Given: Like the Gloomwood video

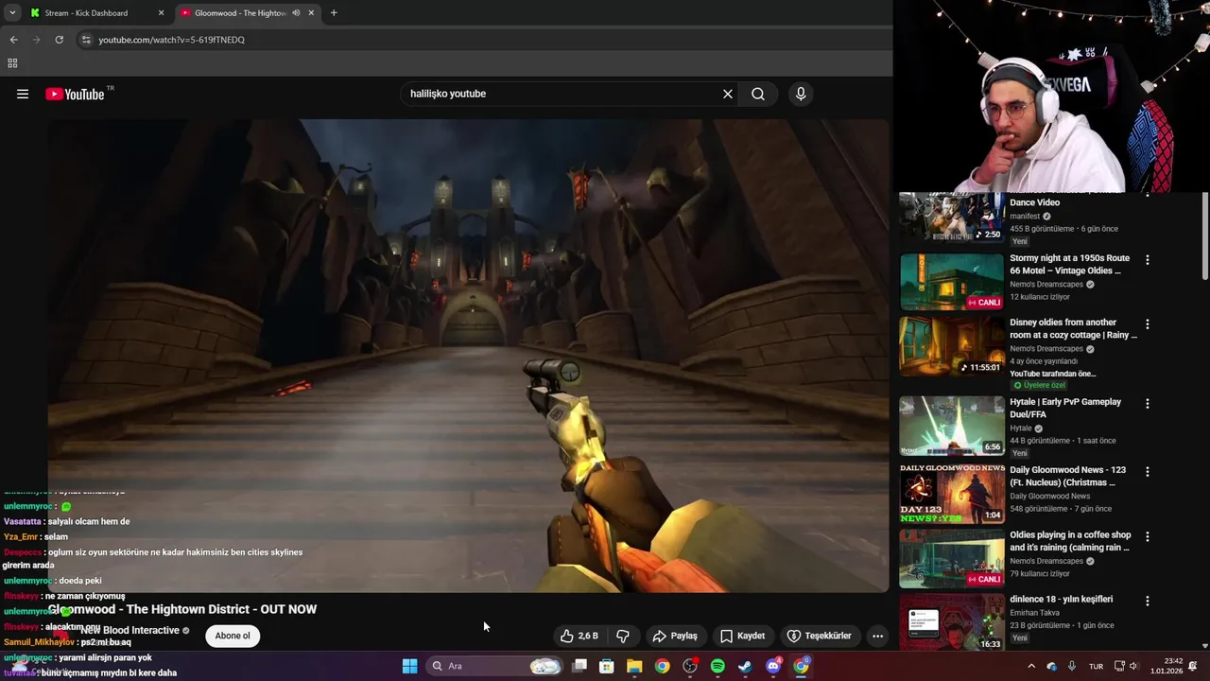Looking at the screenshot, I should click(579, 636).
